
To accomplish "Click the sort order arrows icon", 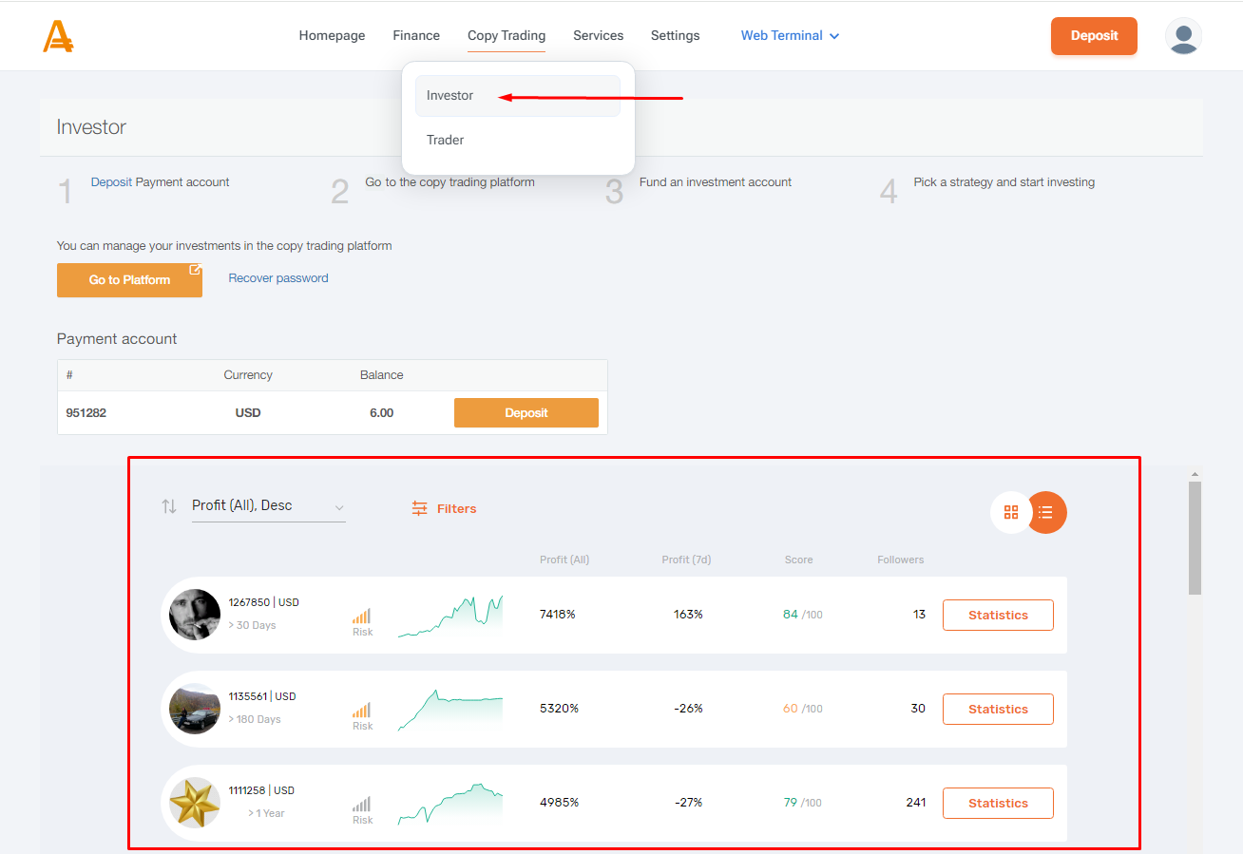I will pyautogui.click(x=169, y=506).
